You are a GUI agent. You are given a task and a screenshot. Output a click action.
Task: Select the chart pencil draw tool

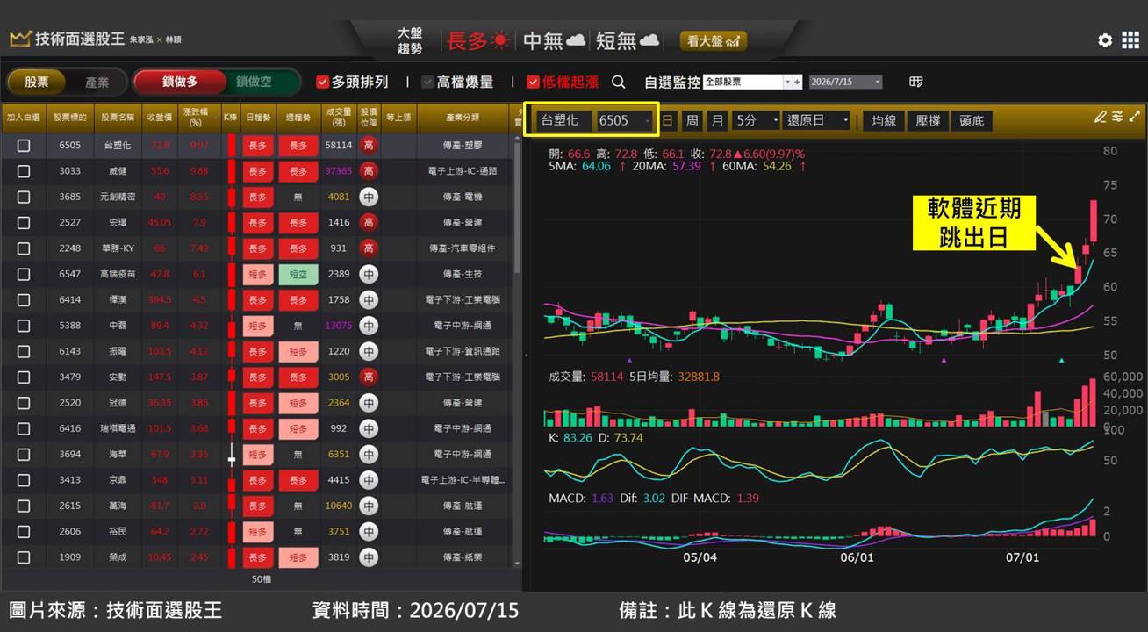tap(1101, 117)
